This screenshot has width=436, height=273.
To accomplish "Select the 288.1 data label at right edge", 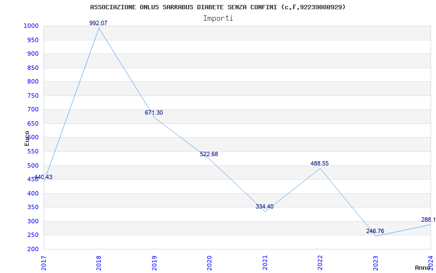I will 428,219.
